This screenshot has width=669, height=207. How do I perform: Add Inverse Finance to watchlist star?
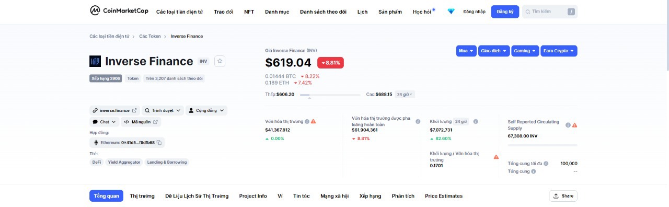220,61
